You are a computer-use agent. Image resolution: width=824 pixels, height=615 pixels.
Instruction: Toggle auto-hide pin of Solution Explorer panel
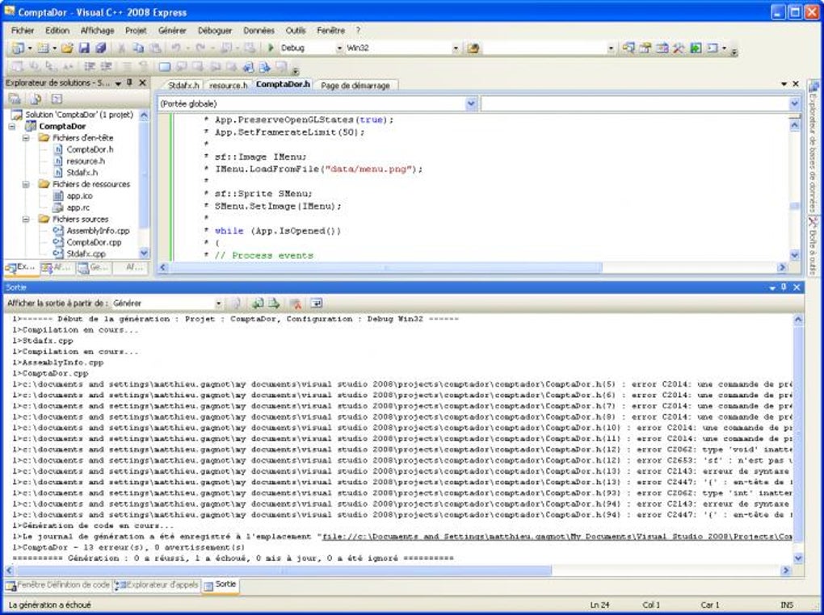(x=130, y=82)
